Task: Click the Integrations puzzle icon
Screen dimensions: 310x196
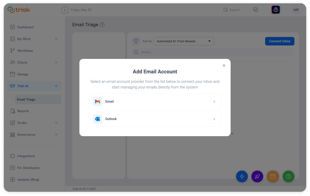Action: pyautogui.click(x=12, y=156)
